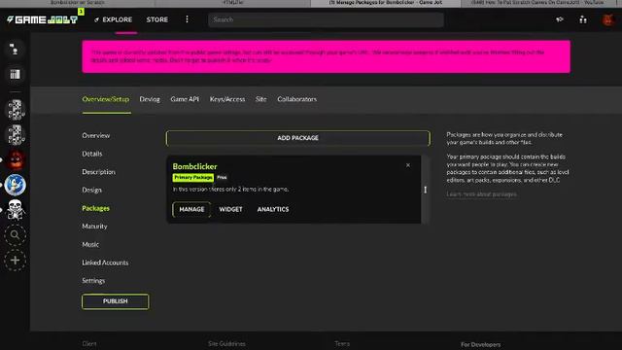Open the second pixelated community icon

tap(16, 135)
